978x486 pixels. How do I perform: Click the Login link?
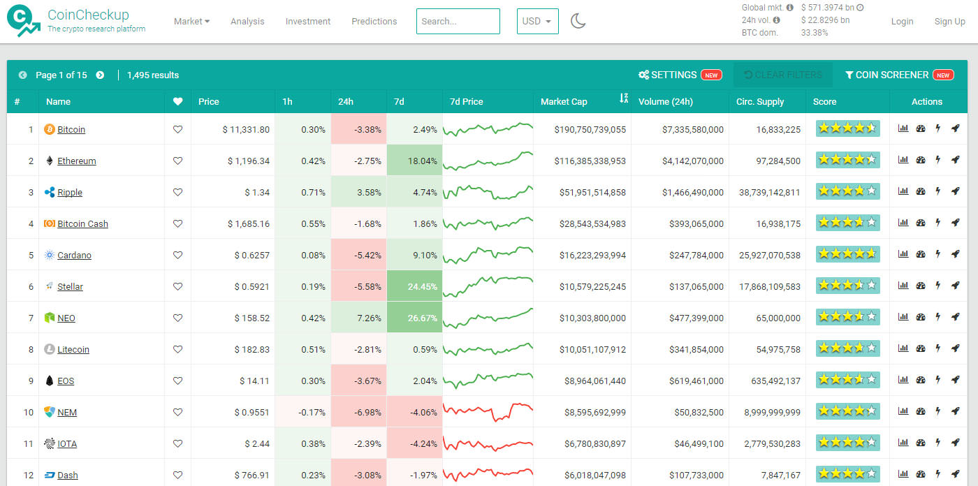[x=902, y=21]
